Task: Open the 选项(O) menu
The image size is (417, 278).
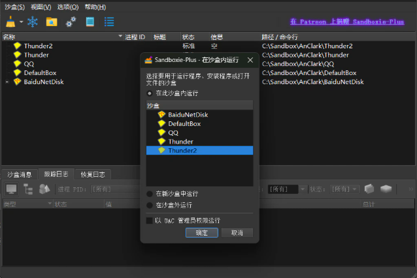Action: [x=68, y=7]
